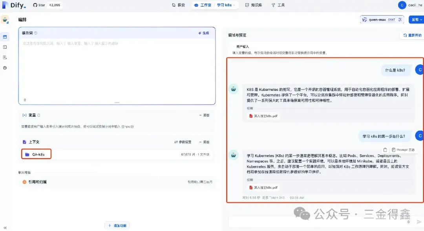Open the 发布 publish dropdown
Screen dimensions: 424x231
point(415,19)
